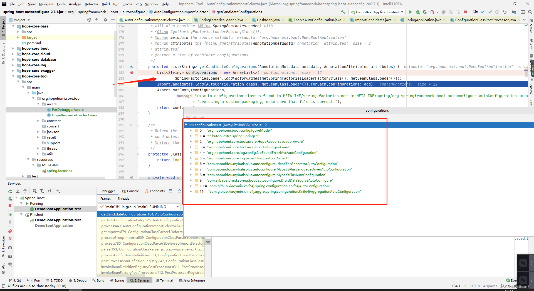Expand element 0 IgoreModel in configurations
This screenshot has height=291, width=534.
[191, 130]
